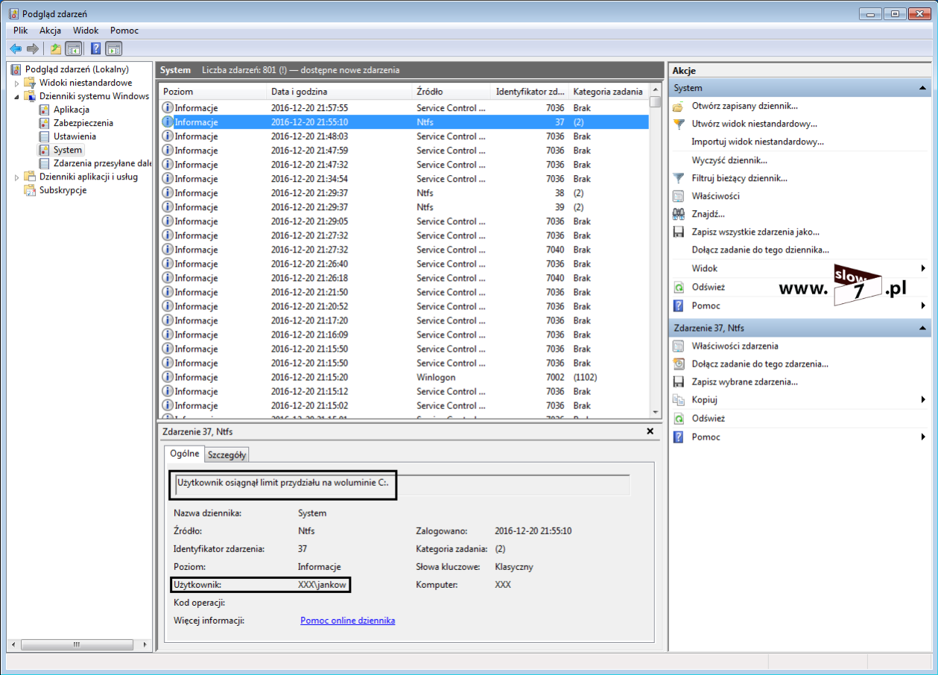938x675 pixels.
Task: Select the event logged at 21:57:55
Action: [403, 108]
